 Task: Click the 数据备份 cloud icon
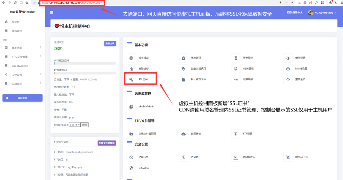click(x=183, y=134)
